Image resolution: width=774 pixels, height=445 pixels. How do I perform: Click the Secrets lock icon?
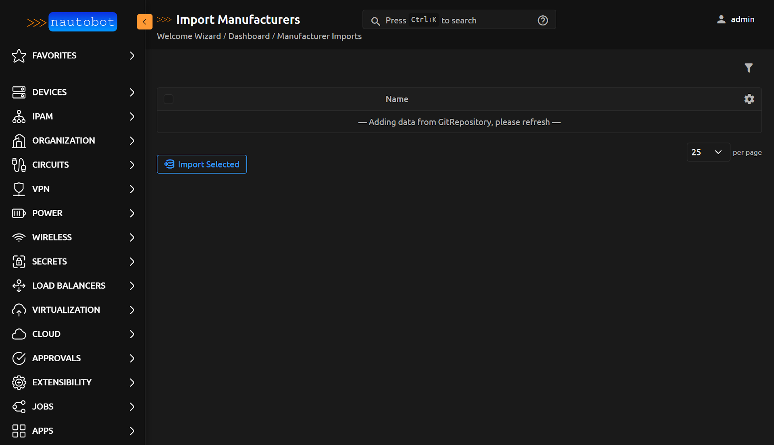point(19,261)
